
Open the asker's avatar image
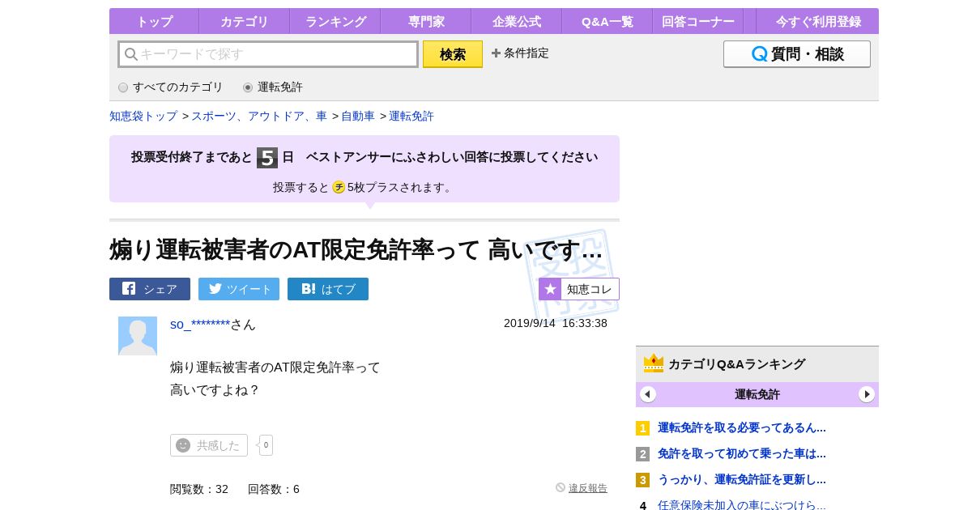pyautogui.click(x=138, y=336)
